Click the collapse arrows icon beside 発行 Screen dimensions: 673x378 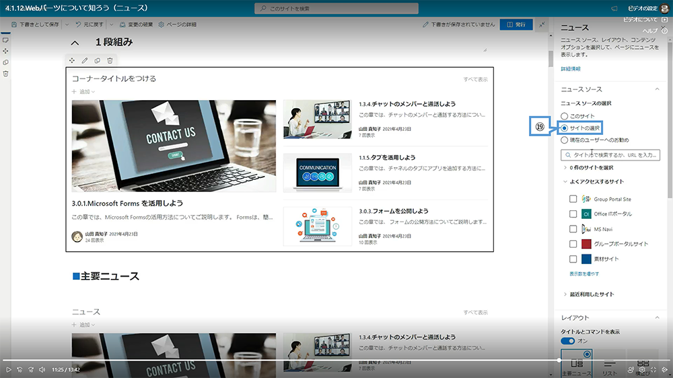(542, 24)
